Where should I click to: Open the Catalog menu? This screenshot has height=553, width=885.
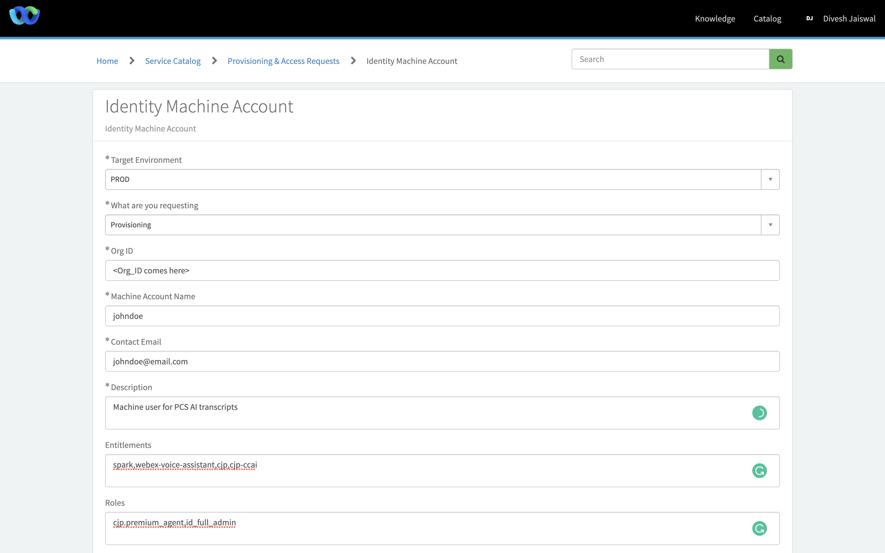point(767,19)
